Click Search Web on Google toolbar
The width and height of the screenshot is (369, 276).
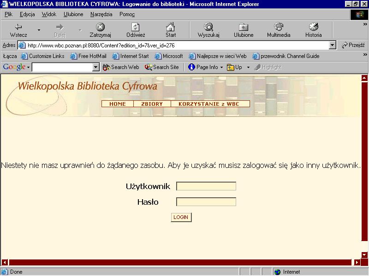pyautogui.click(x=121, y=67)
